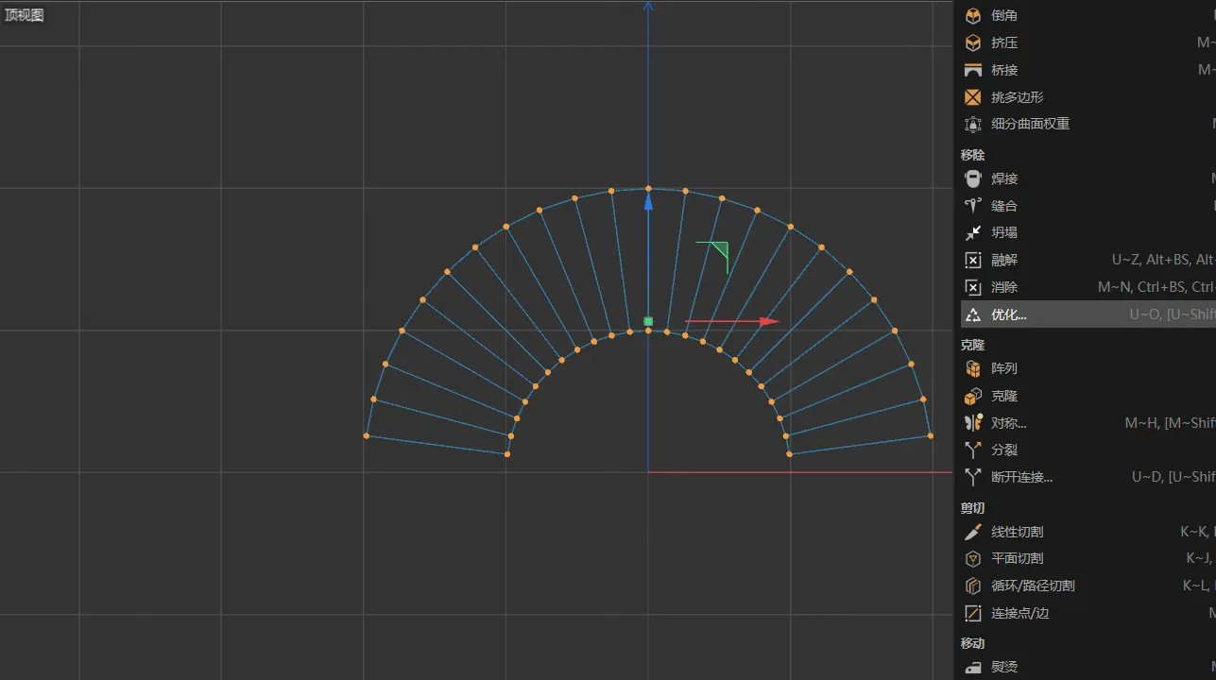Choose the 消除 command icon
This screenshot has height=680, width=1216.
click(x=973, y=287)
